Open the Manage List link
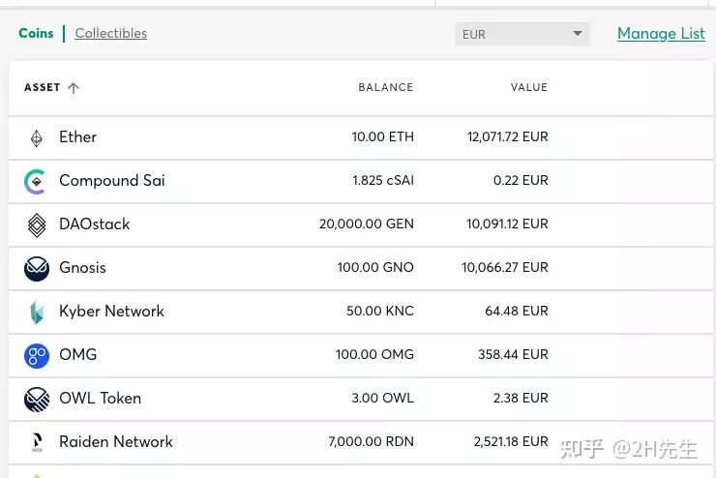The height and width of the screenshot is (478, 716). tap(661, 33)
